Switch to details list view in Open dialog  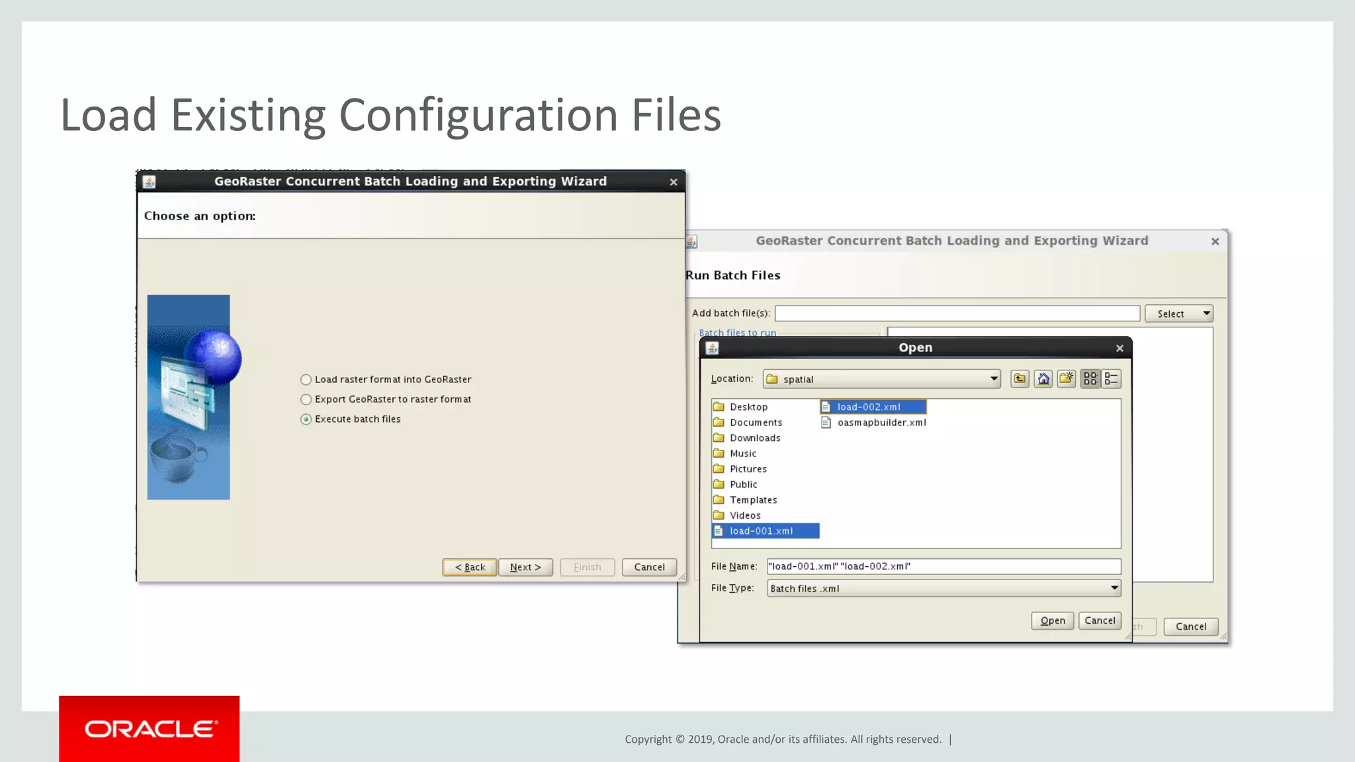coord(1112,379)
